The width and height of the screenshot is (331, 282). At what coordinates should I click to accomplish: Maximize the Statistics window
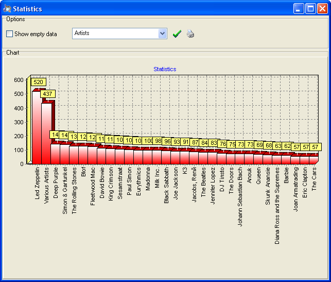310,9
